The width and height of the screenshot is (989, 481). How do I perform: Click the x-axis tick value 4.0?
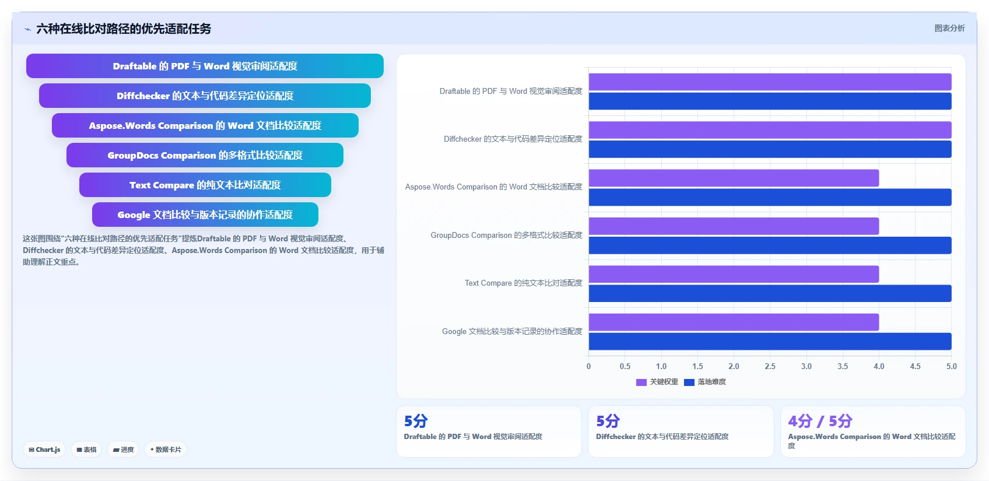point(879,366)
